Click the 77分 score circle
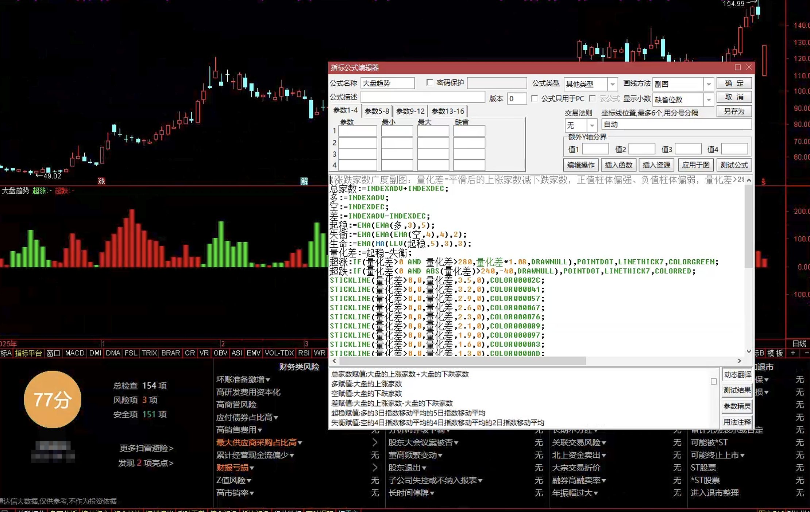 [53, 400]
